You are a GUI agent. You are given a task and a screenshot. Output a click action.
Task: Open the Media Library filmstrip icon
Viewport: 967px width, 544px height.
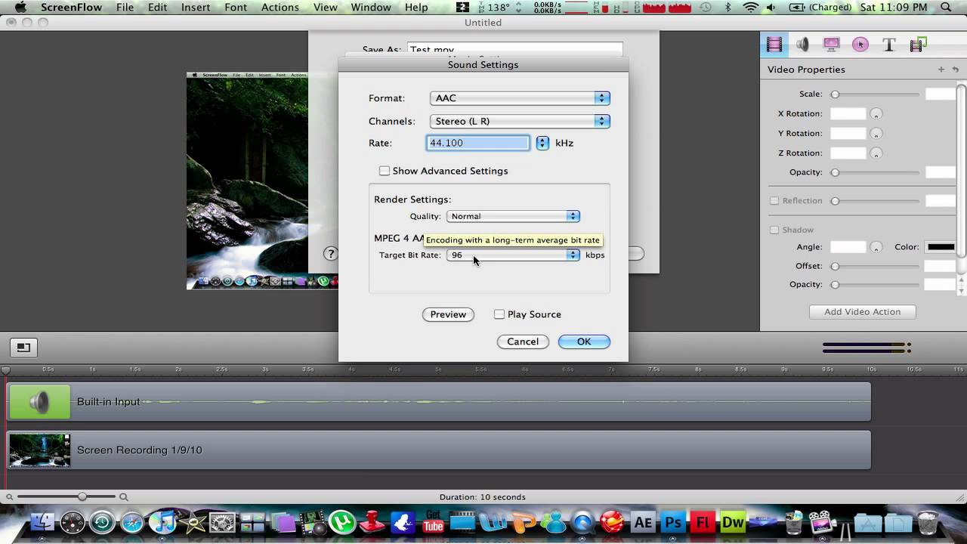point(918,45)
